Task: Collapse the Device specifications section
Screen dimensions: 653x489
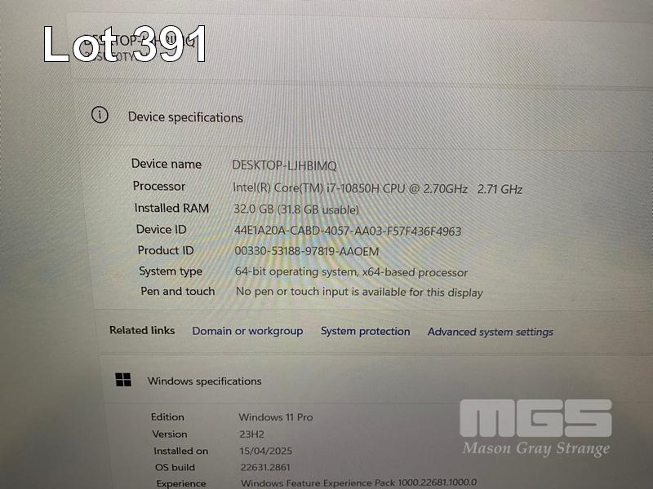Action: point(185,117)
